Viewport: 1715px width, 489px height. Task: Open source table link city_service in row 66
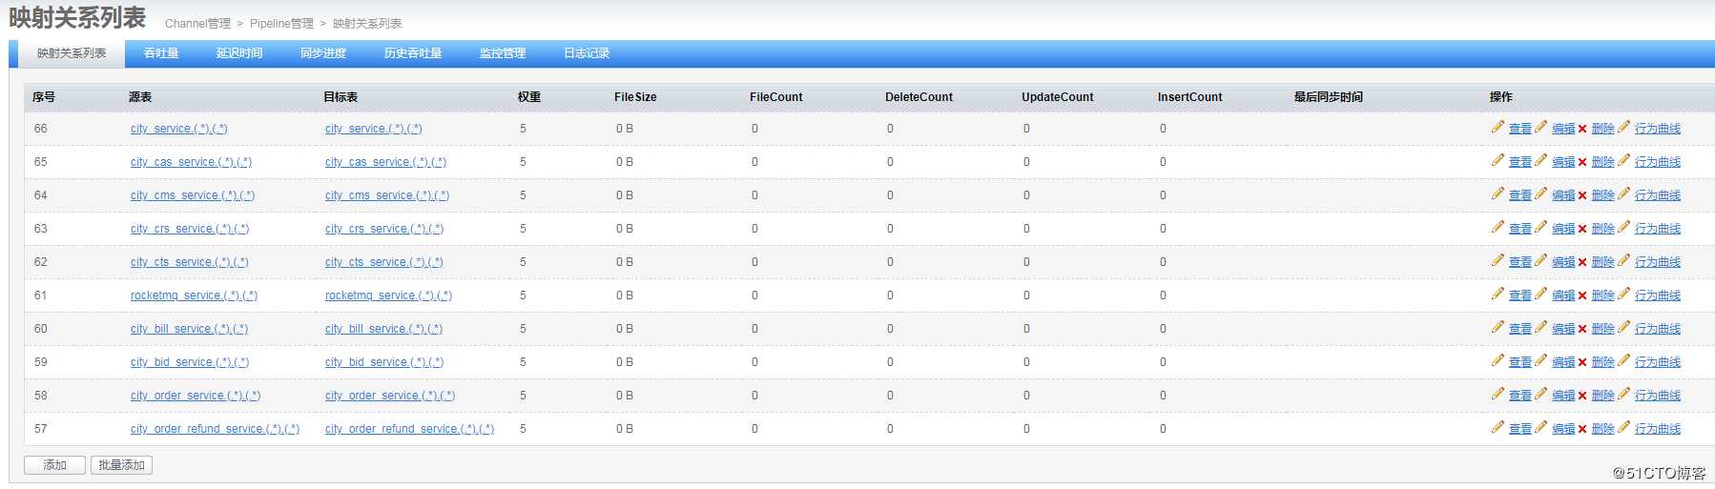pyautogui.click(x=179, y=129)
